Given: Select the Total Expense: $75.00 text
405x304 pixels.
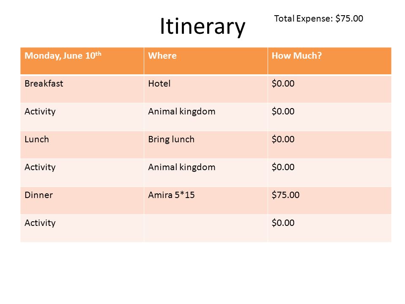Looking at the screenshot, I should 319,19.
